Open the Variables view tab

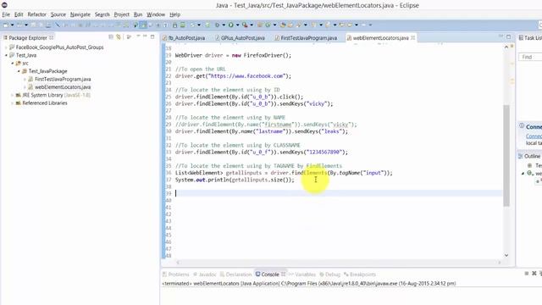coord(302,274)
